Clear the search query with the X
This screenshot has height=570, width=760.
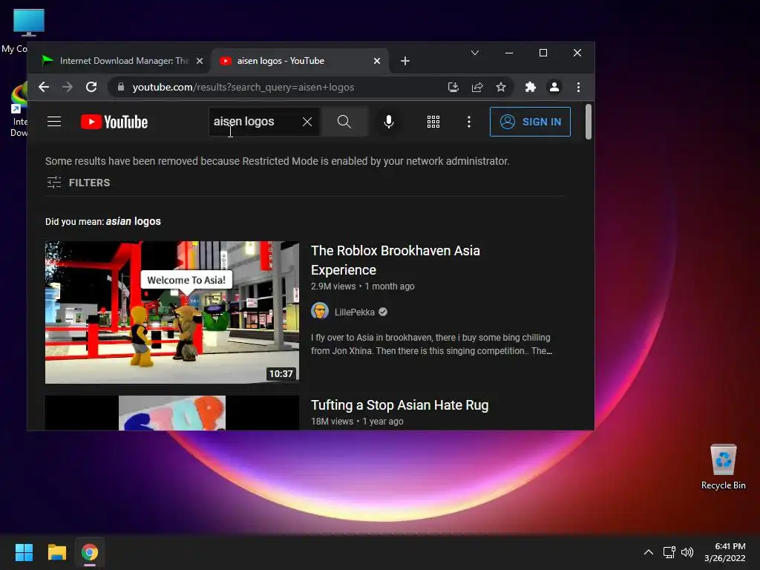pyautogui.click(x=307, y=122)
